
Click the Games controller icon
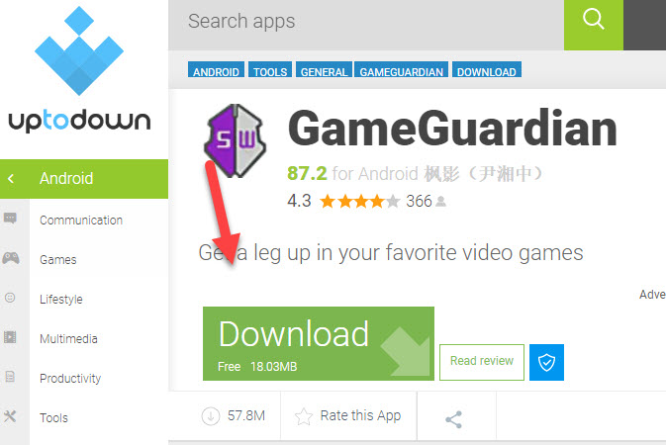[x=11, y=258]
